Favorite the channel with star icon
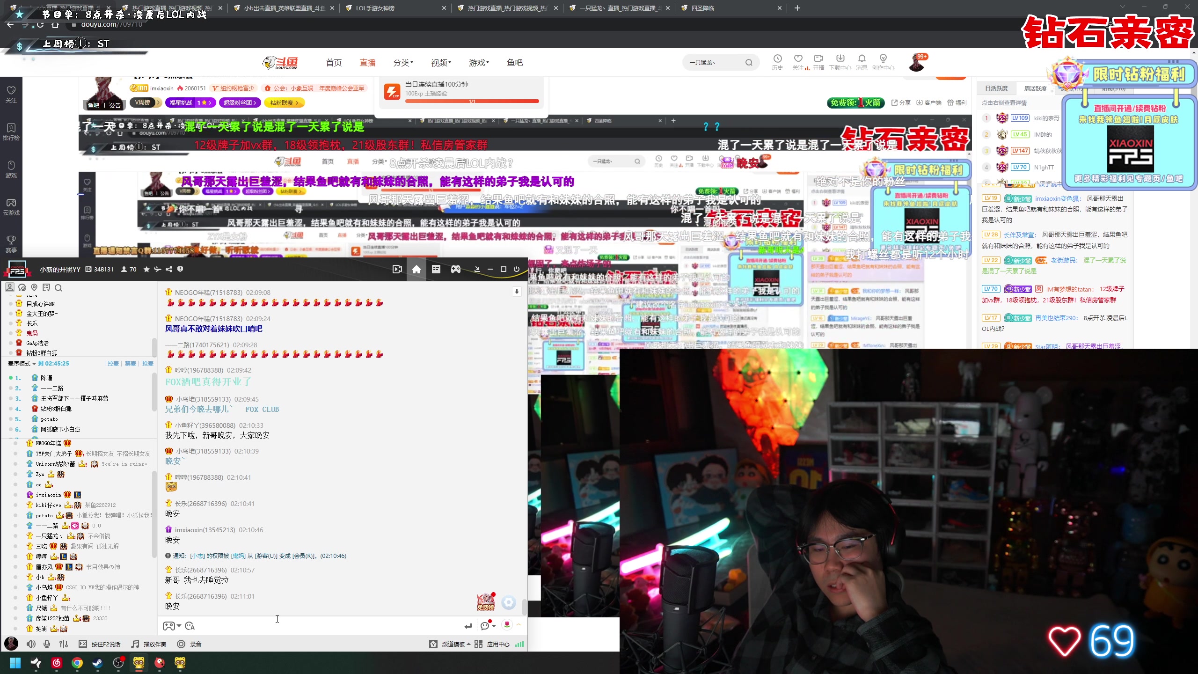Viewport: 1198px width, 674px height. [146, 269]
